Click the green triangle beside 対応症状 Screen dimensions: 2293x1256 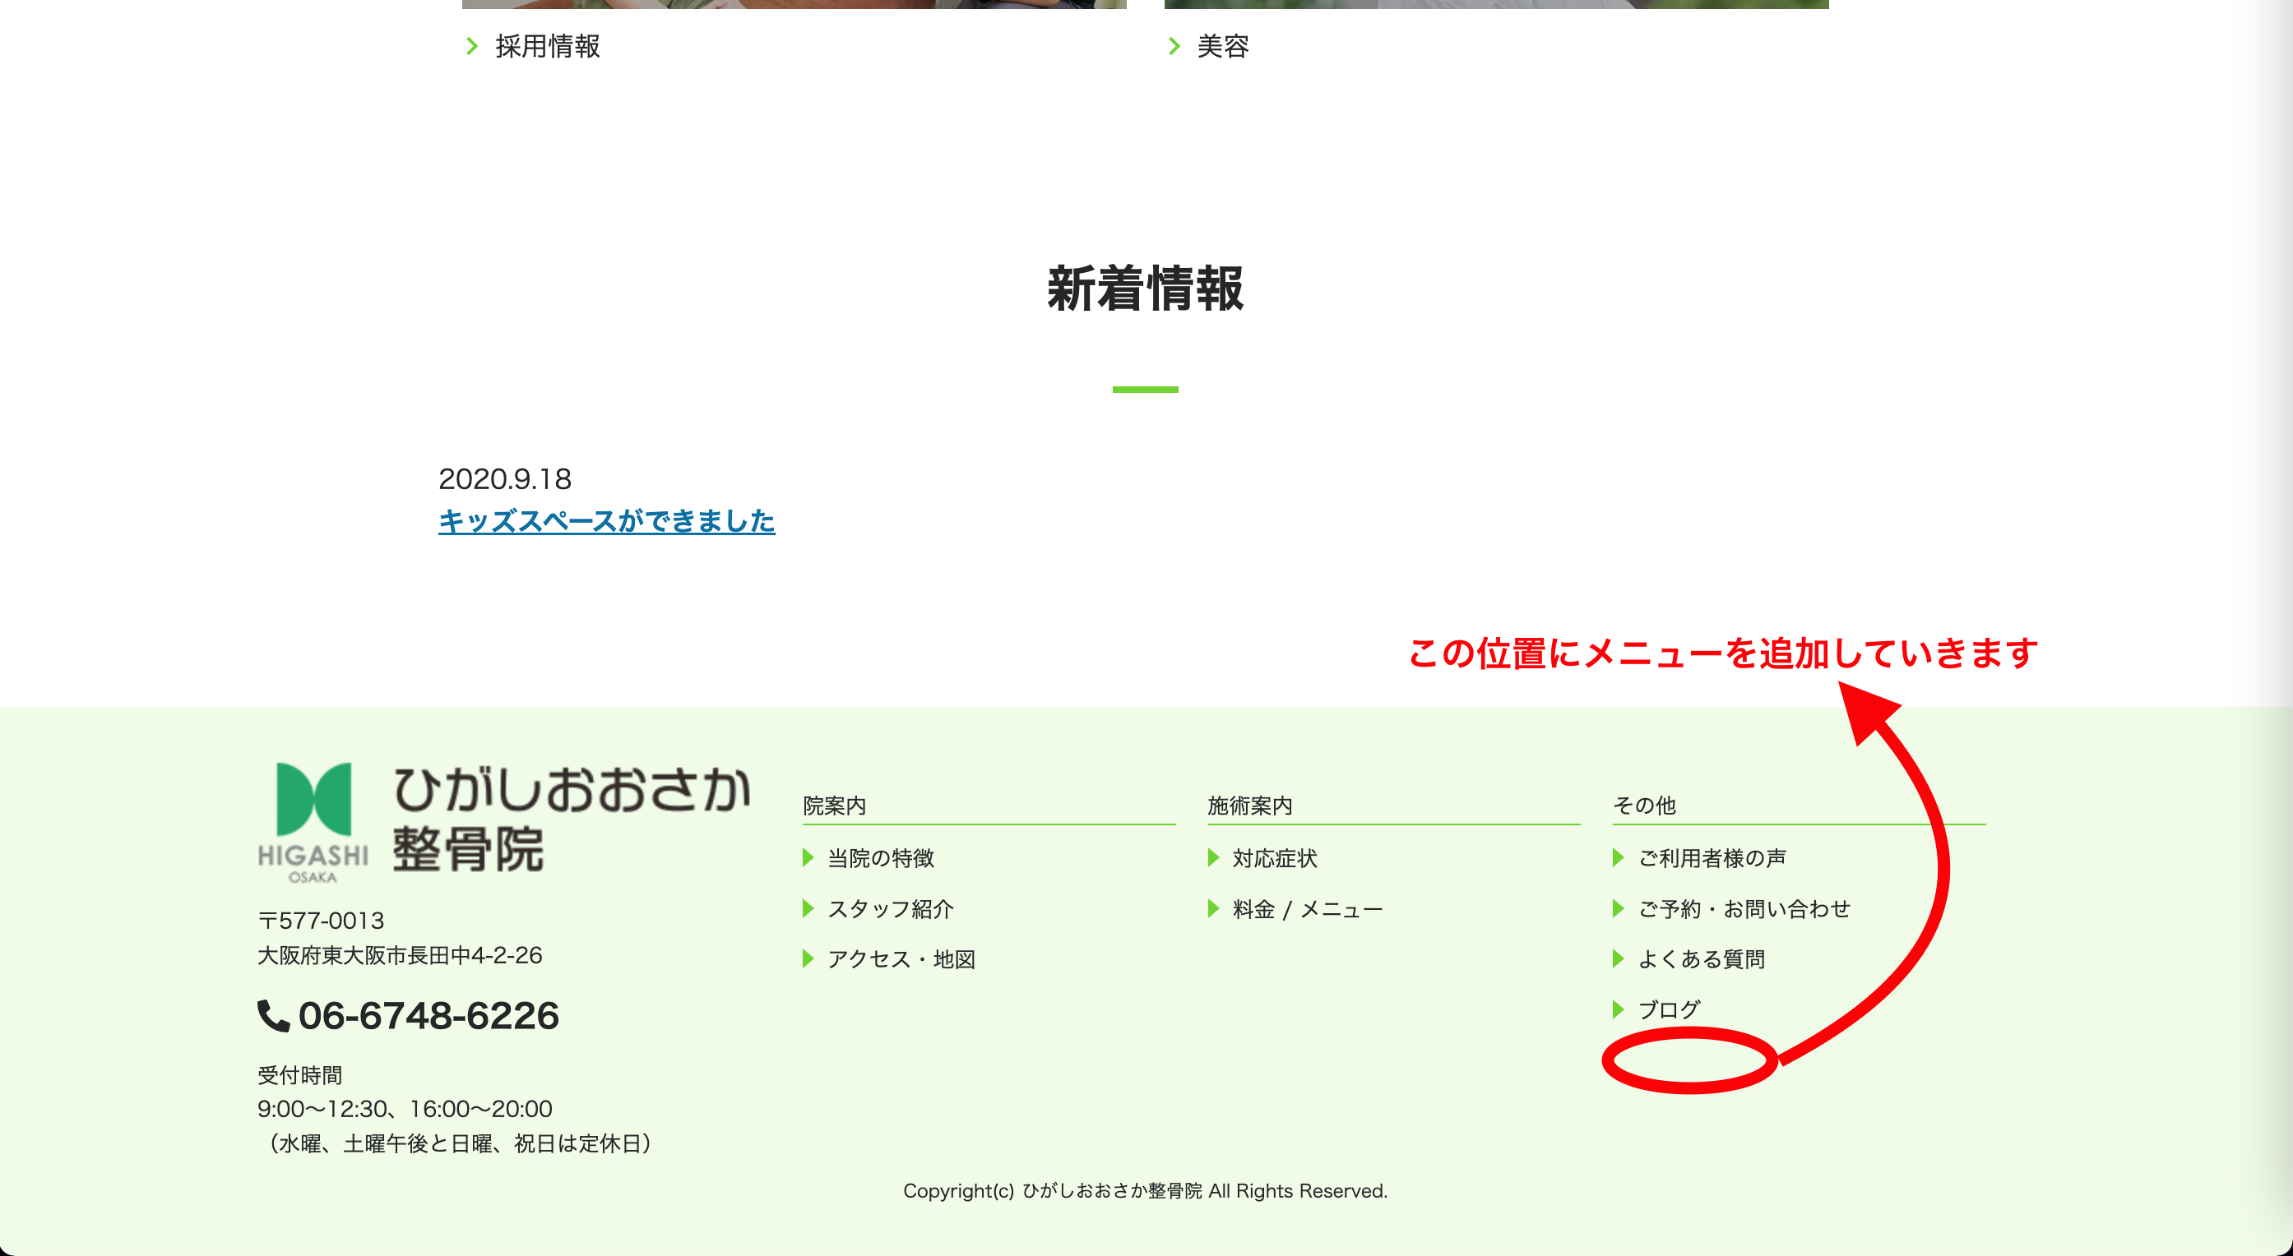tap(1212, 857)
